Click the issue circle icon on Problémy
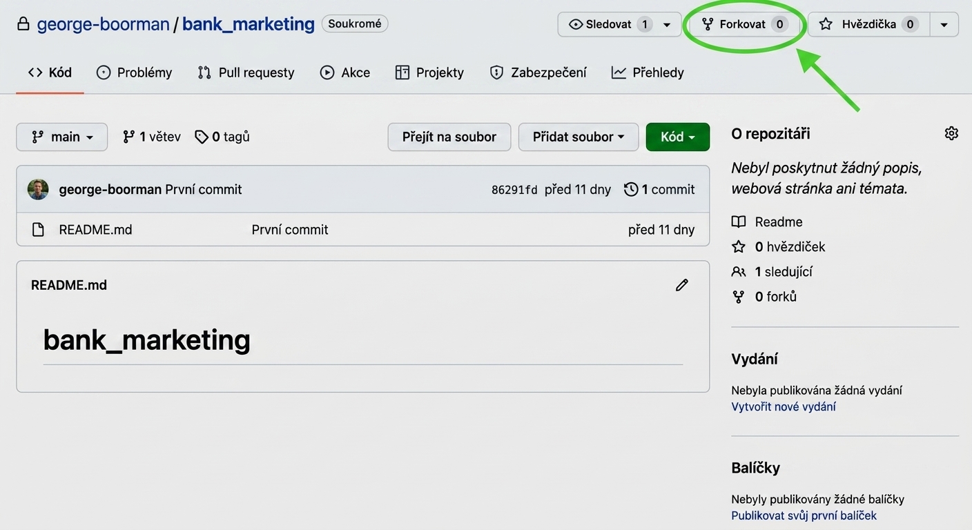This screenshot has width=972, height=530. 104,72
